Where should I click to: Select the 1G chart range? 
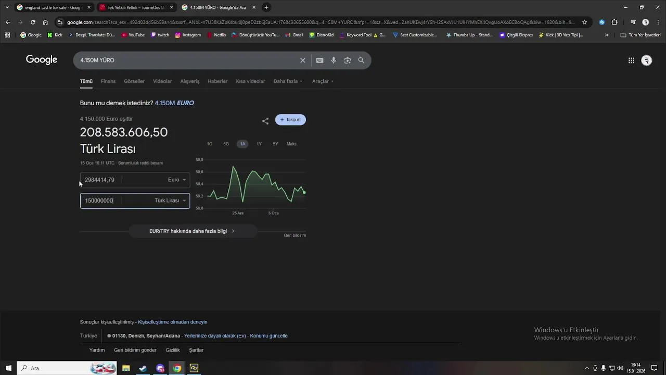[210, 144]
